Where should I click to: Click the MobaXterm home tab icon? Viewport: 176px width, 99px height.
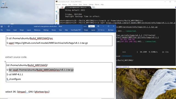[x=62, y=7]
